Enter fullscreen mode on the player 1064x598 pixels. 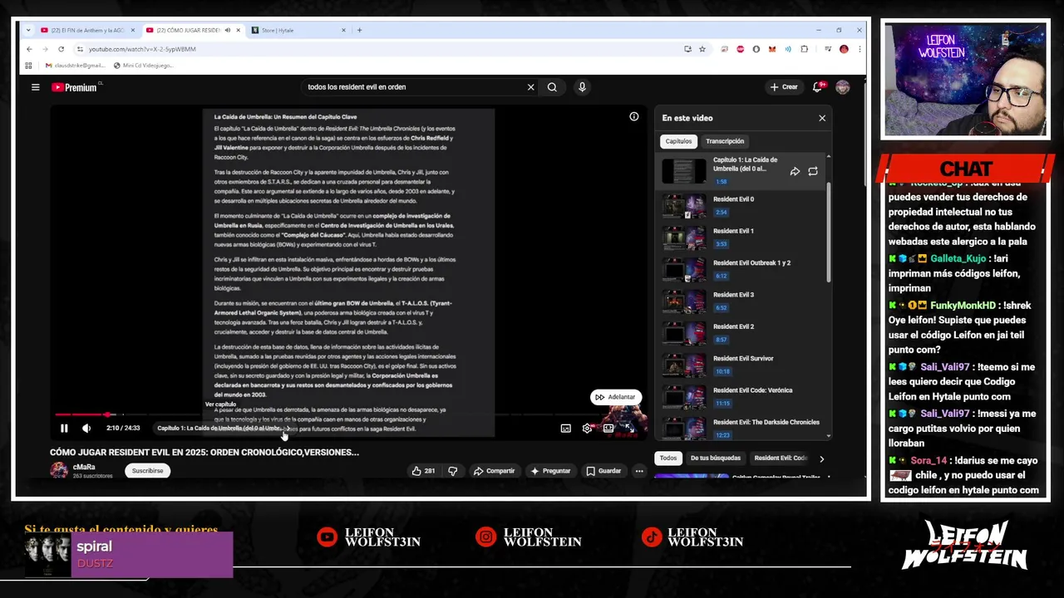pyautogui.click(x=629, y=429)
